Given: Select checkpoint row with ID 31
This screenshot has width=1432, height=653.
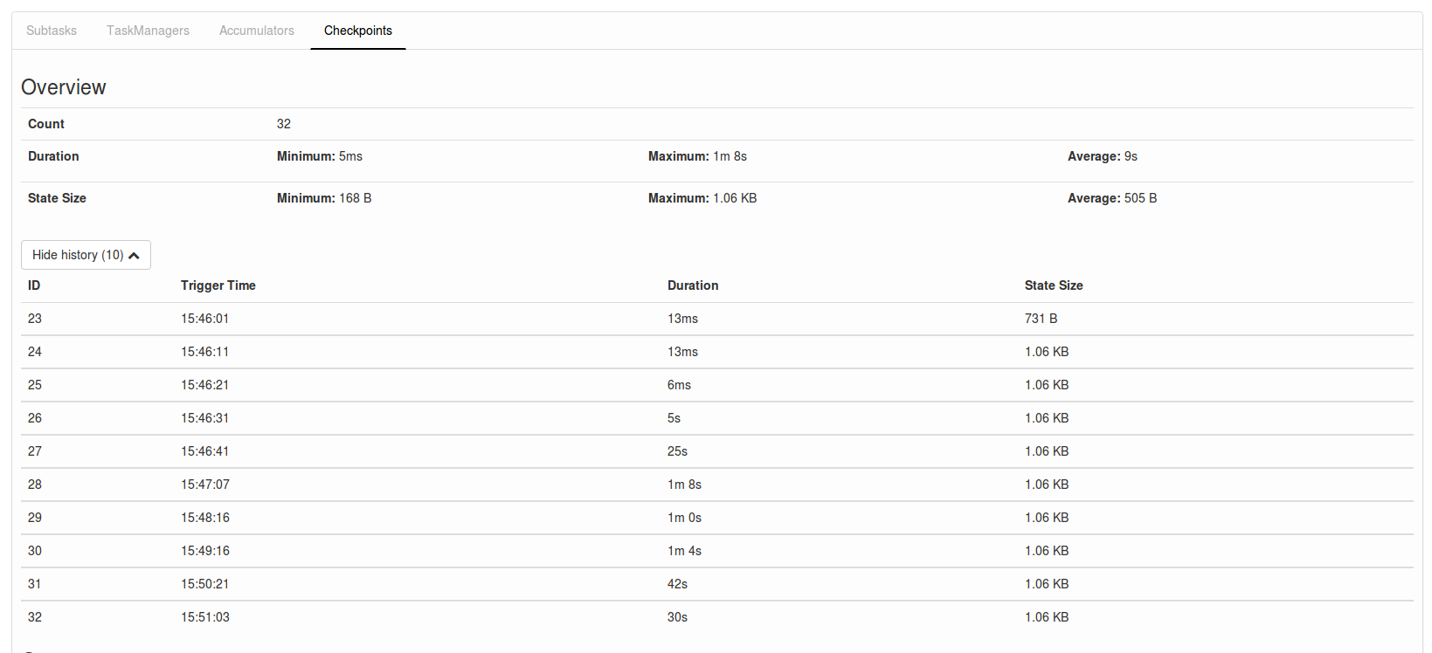Looking at the screenshot, I should click(35, 584).
